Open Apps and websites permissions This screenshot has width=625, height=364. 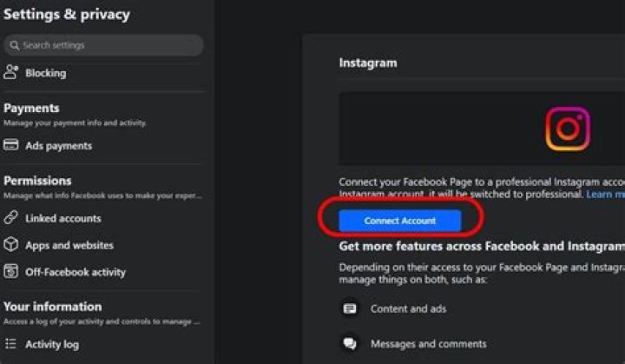point(69,245)
